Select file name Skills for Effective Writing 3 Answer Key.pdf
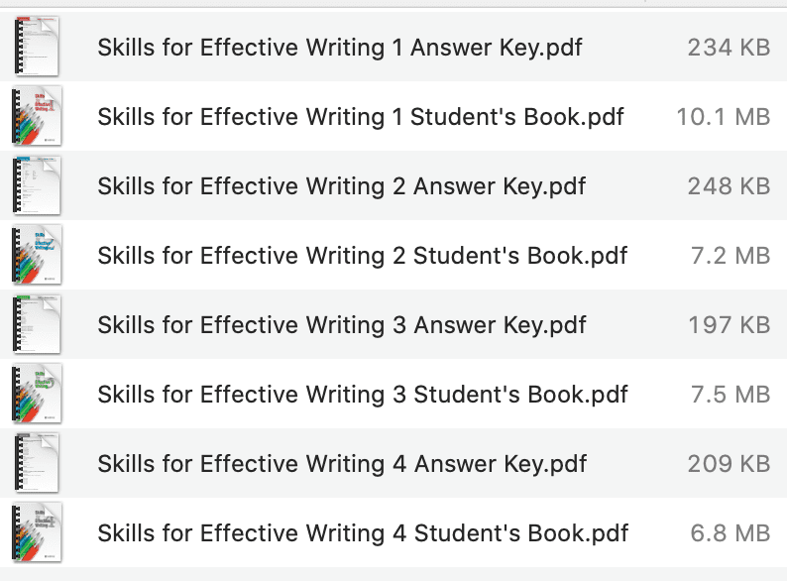 click(342, 324)
